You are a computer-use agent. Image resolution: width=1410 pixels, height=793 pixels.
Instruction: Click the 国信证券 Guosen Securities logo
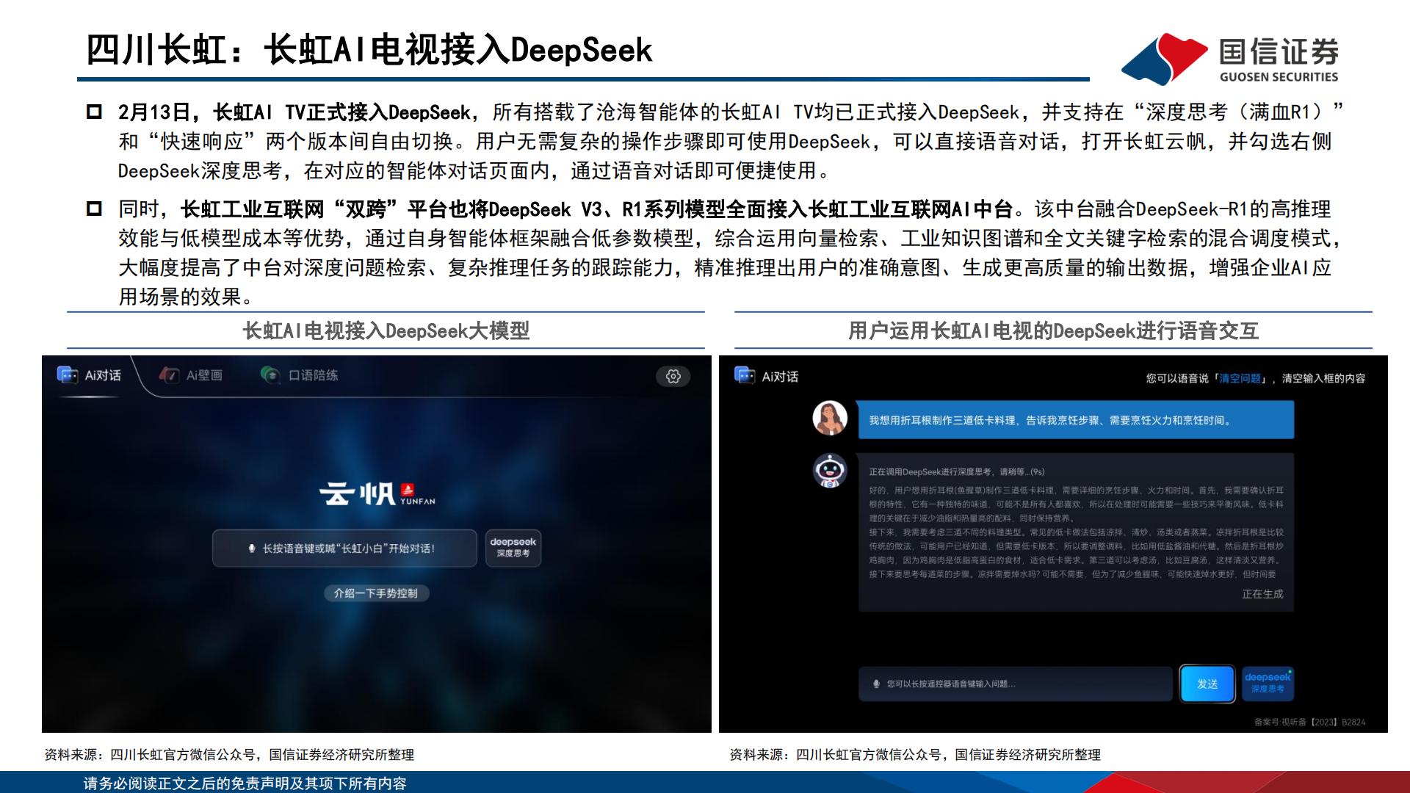(1231, 59)
